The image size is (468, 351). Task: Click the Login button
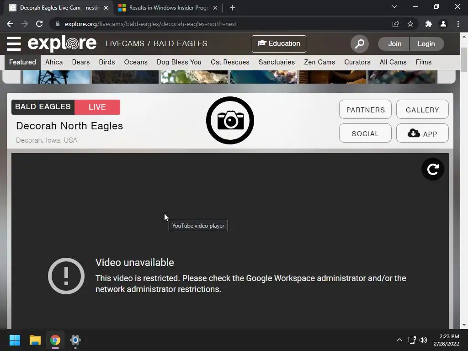[426, 44]
